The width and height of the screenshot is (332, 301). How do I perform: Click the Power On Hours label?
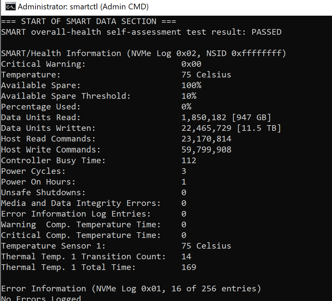tap(38, 182)
